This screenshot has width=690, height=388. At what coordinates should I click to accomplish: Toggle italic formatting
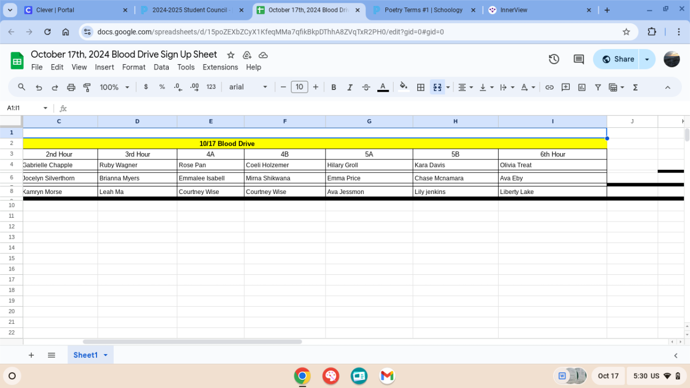[x=350, y=87]
